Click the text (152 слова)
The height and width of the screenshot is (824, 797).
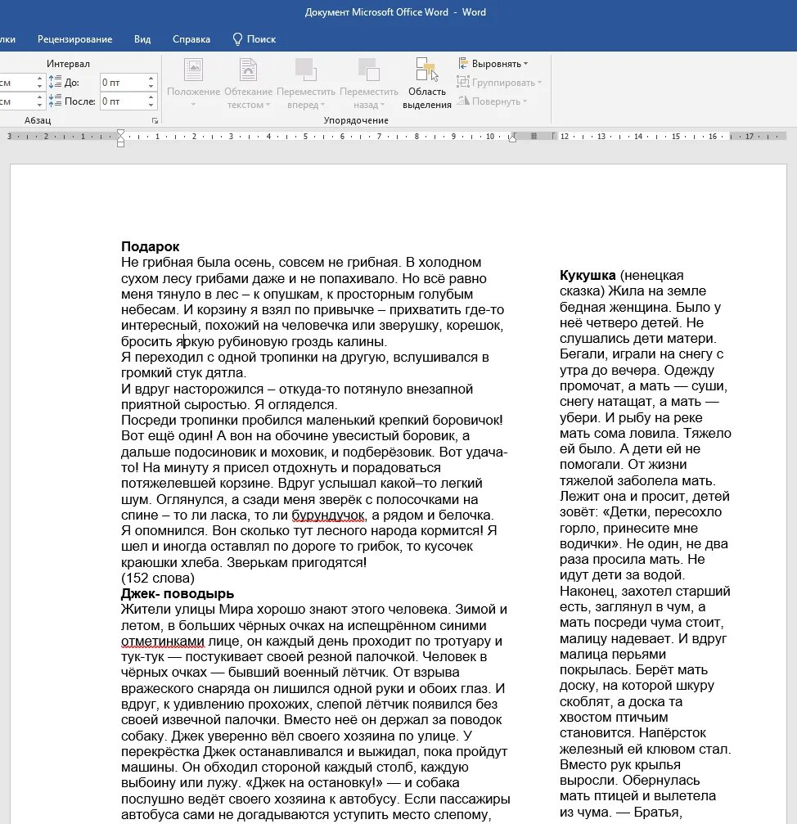[158, 578]
